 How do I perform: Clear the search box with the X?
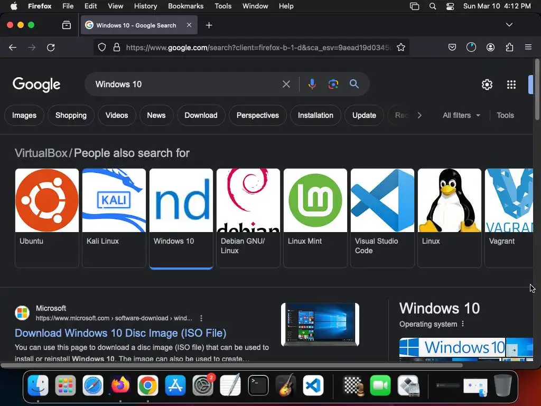(286, 84)
